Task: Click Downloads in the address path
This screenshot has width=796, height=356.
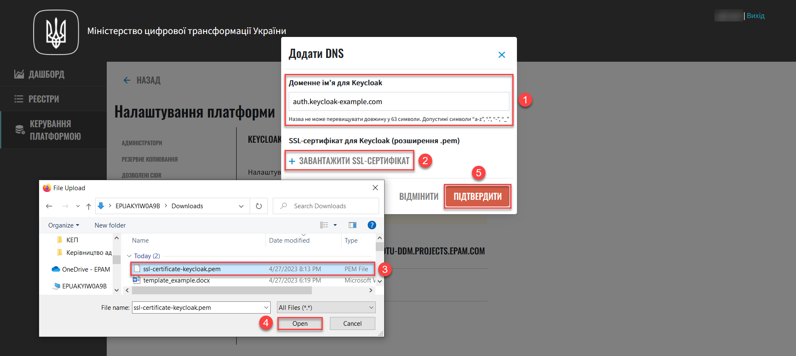Action: 187,206
